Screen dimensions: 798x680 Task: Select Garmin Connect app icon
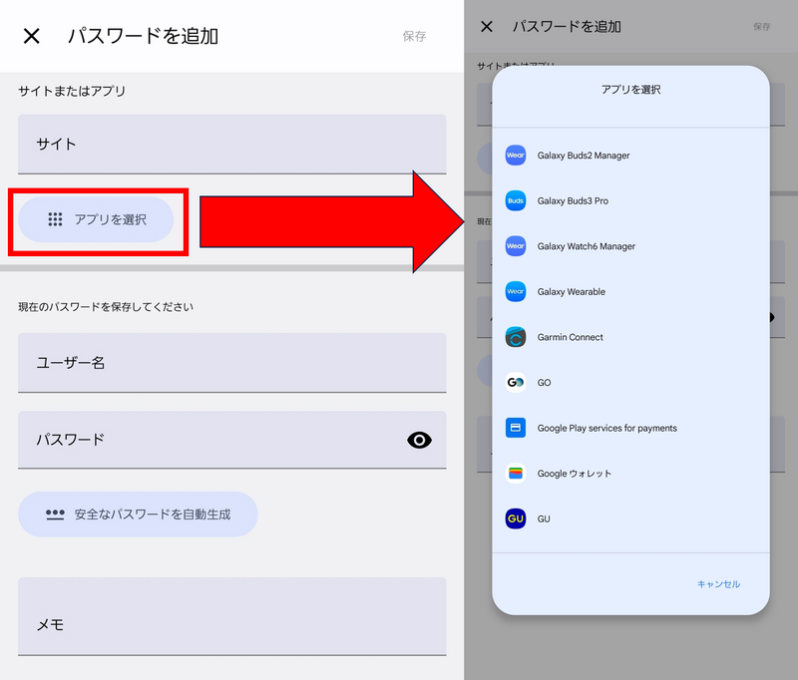516,337
